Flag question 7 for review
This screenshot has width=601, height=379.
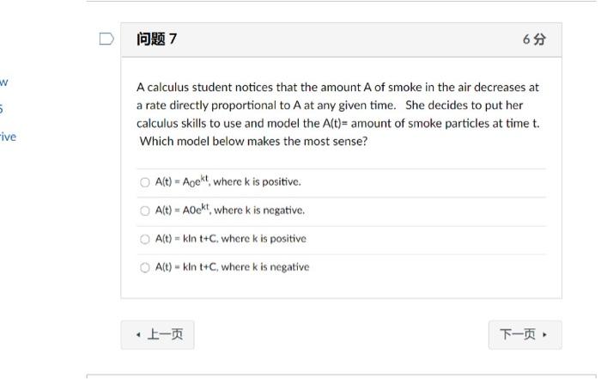(106, 39)
